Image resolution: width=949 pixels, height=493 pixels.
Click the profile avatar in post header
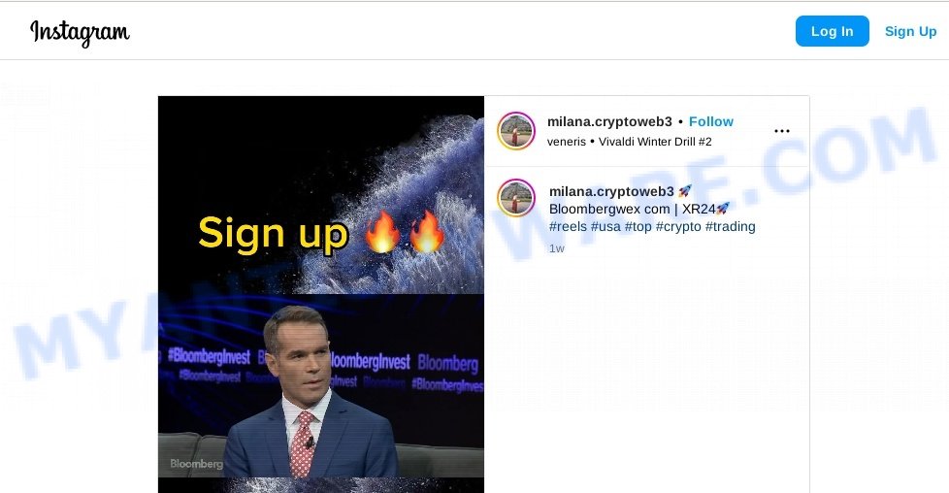point(516,131)
